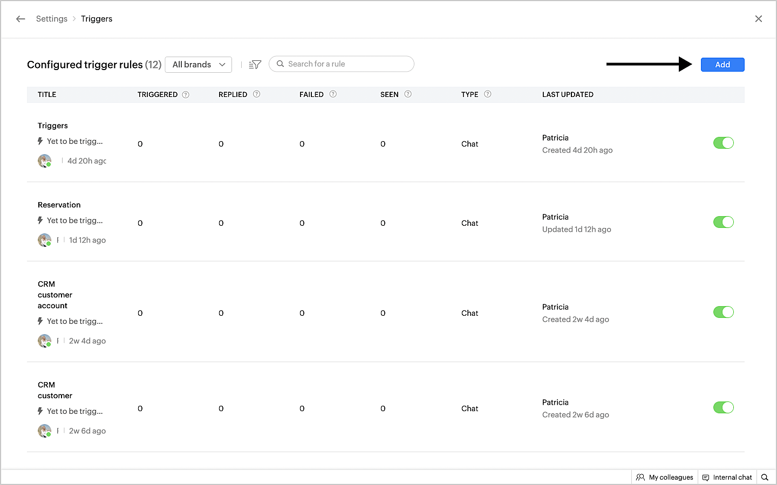Click the Type column help icon
Viewport: 777px width, 485px height.
(x=488, y=94)
